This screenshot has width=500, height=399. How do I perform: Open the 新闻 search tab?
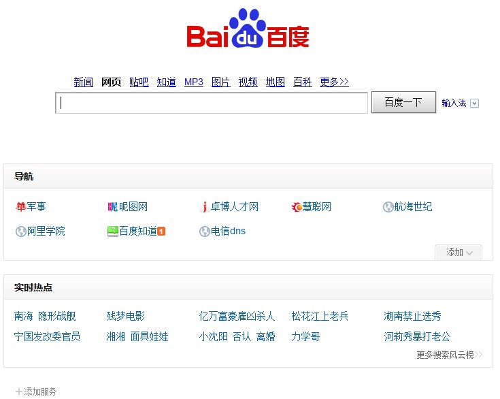[x=84, y=82]
